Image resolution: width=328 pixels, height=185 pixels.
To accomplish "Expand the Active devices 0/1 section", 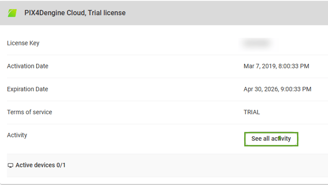I will pos(167,165).
